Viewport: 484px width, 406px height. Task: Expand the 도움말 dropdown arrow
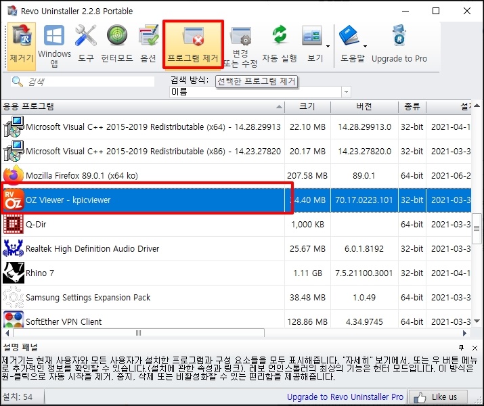(365, 46)
